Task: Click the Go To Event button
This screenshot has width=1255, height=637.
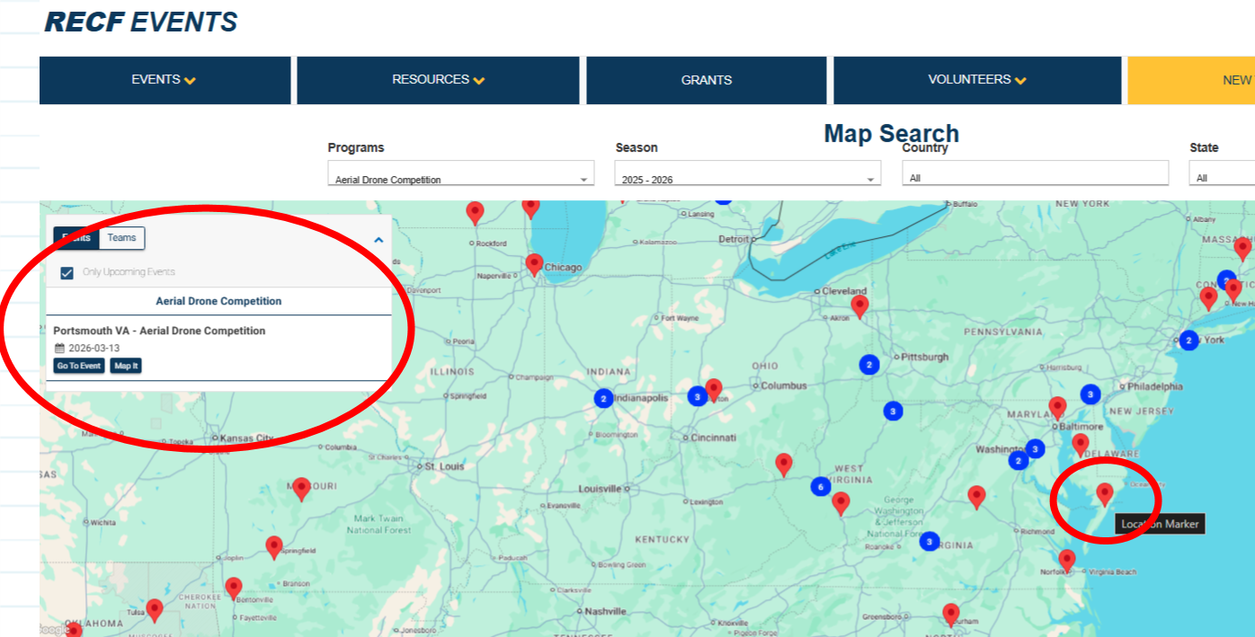Action: tap(79, 366)
